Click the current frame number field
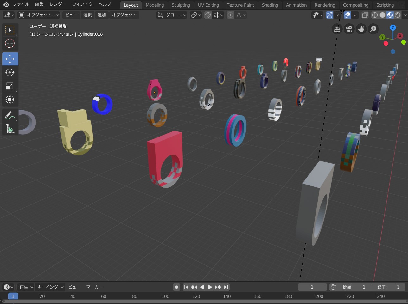This screenshot has height=304, width=408. [312, 287]
